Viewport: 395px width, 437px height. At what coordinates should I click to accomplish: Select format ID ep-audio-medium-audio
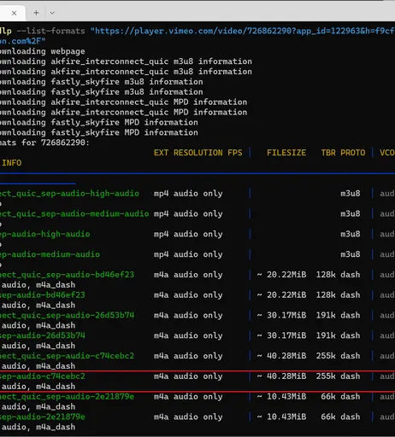(50, 254)
